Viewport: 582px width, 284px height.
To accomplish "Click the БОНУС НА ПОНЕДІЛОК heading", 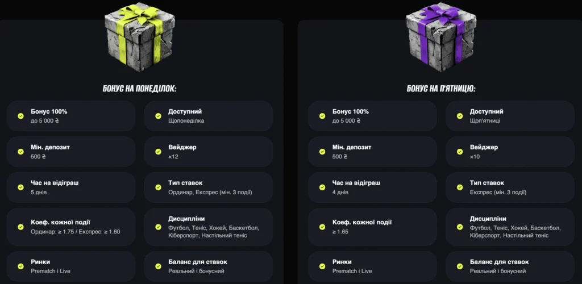I will (x=139, y=89).
